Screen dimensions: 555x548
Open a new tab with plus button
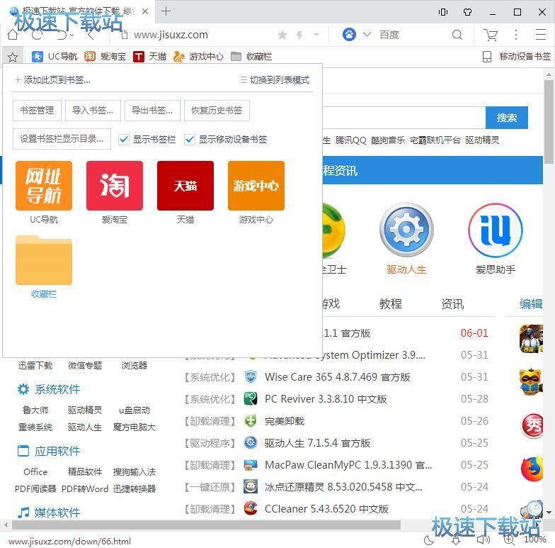pyautogui.click(x=166, y=11)
